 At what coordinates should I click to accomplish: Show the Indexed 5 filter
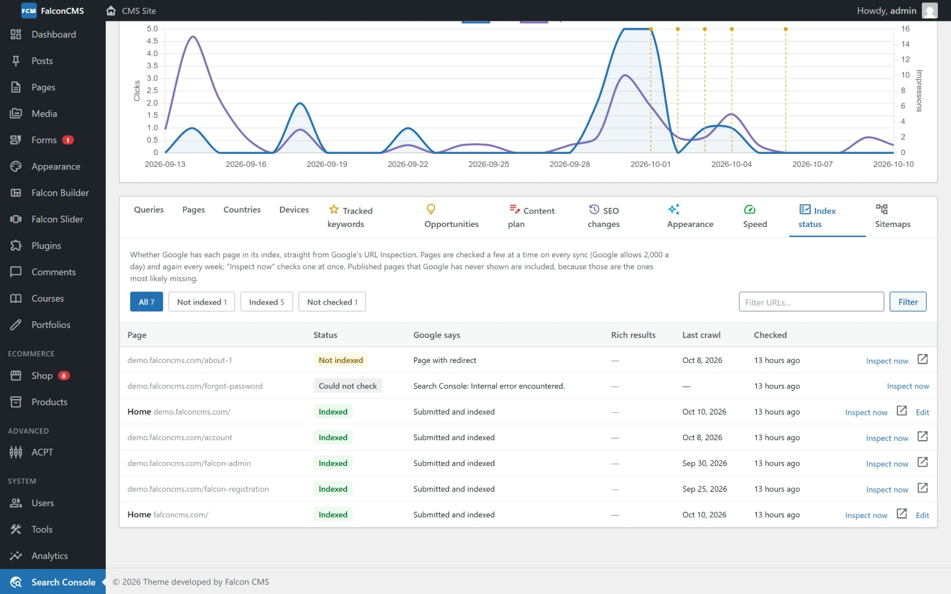[x=267, y=302]
